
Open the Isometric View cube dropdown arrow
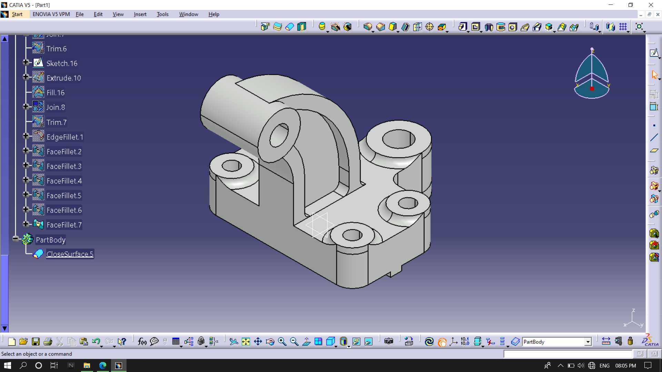(336, 346)
